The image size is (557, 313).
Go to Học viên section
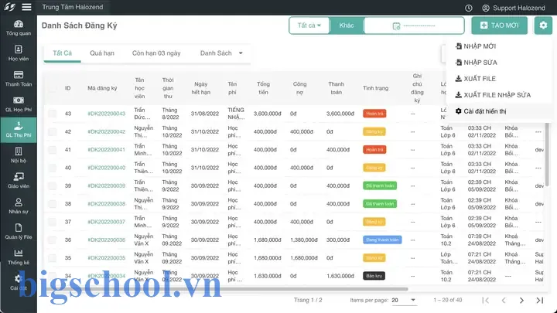(x=18, y=53)
